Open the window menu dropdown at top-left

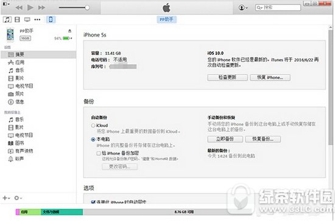point(6,4)
